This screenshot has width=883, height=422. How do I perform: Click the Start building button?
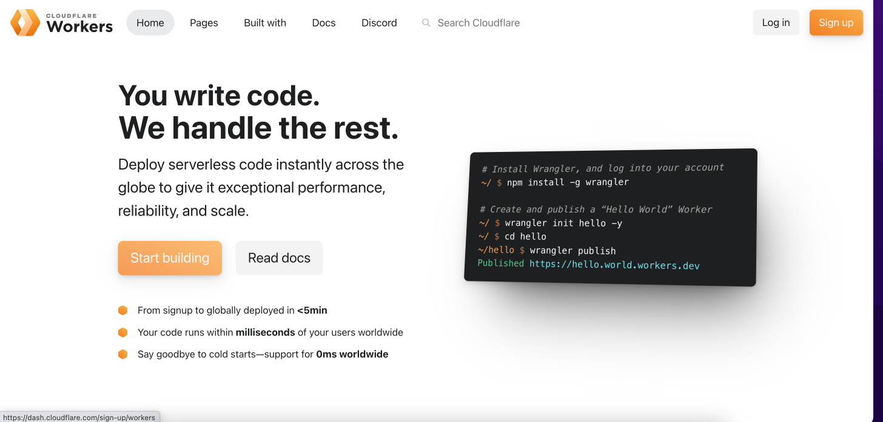[170, 258]
